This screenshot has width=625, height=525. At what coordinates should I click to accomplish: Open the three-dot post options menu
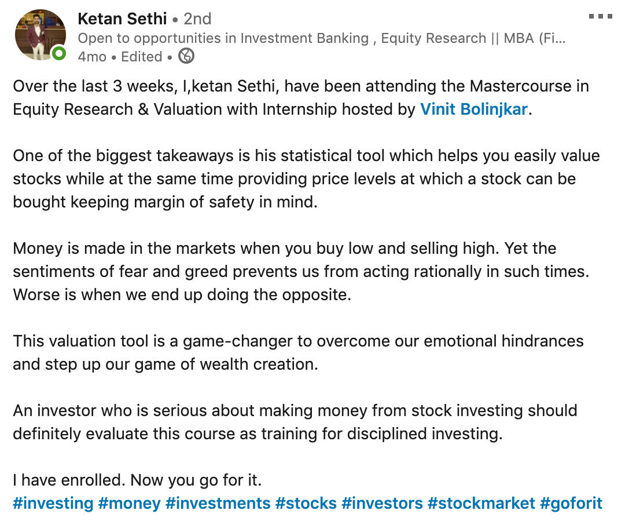coord(600,16)
